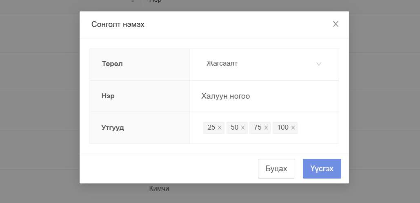Remove the 75 value tag

coord(266,128)
